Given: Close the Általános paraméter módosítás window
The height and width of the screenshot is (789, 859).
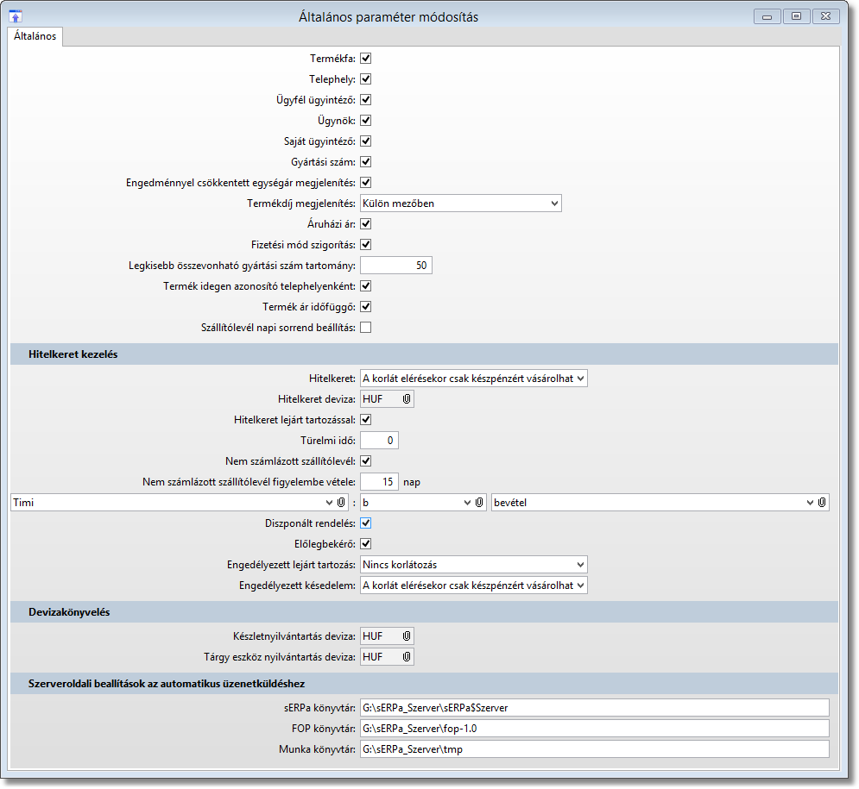Looking at the screenshot, I should pos(825,16).
